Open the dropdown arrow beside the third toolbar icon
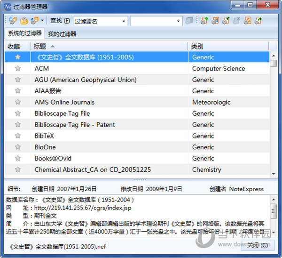Screen dimensions: 282x258 tap(42, 20)
